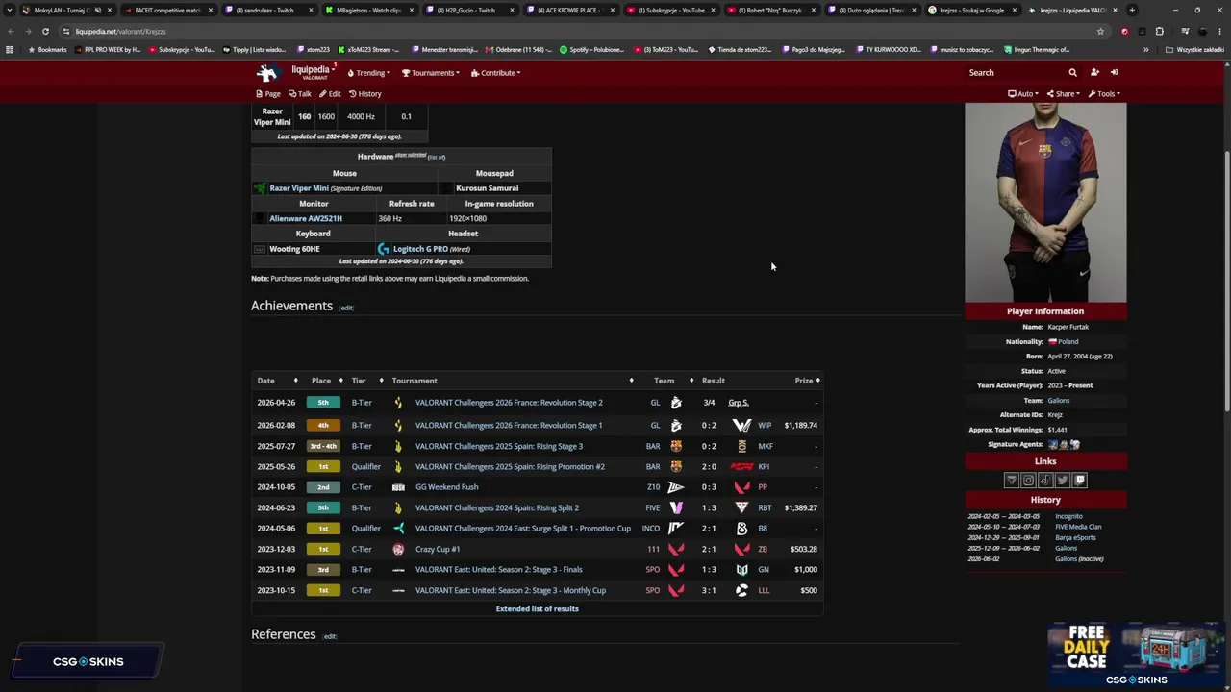Expand the Tournaments dropdown menu
The image size is (1231, 692).
tap(431, 73)
